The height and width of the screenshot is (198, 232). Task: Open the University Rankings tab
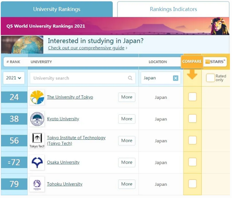point(57,9)
